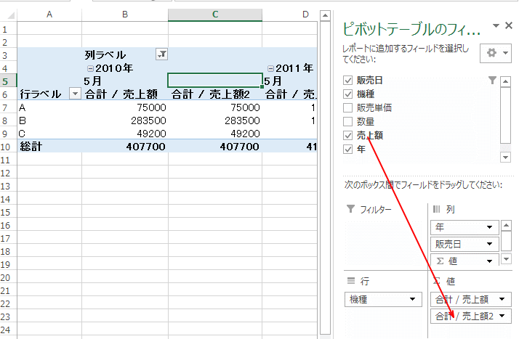Viewport: 519px width, 339px height.
Task: Click cell A8 containing B
Action: click(x=49, y=121)
